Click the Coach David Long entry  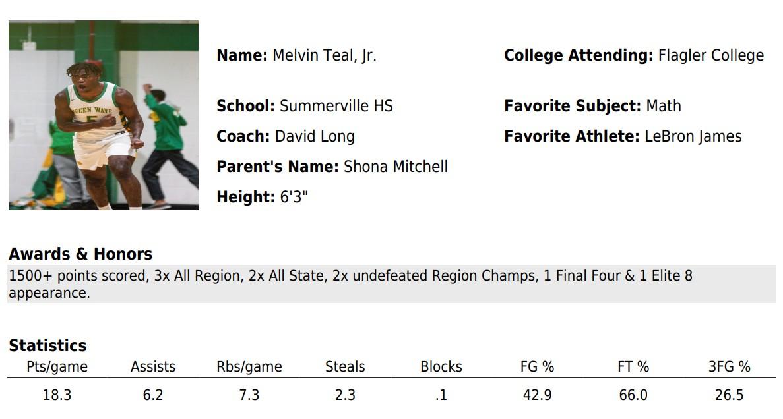click(286, 136)
